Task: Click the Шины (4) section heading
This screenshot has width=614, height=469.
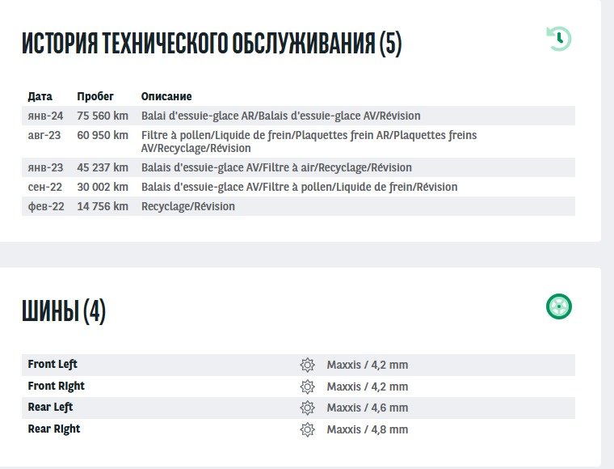Action: [64, 311]
